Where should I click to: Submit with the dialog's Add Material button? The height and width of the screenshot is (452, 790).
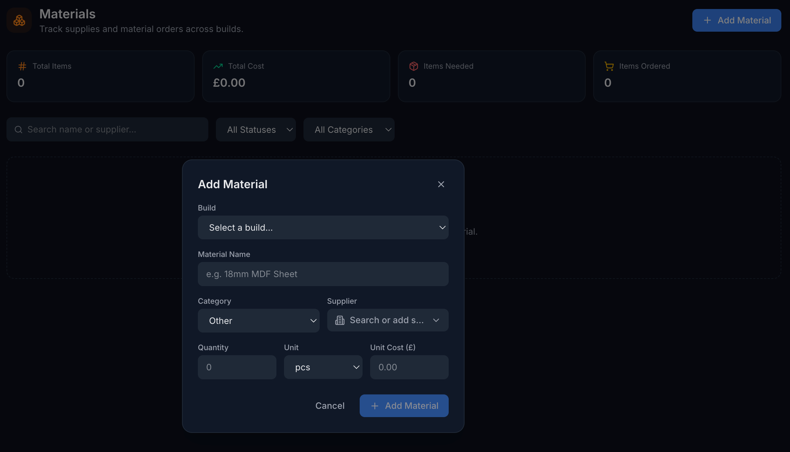coord(404,406)
